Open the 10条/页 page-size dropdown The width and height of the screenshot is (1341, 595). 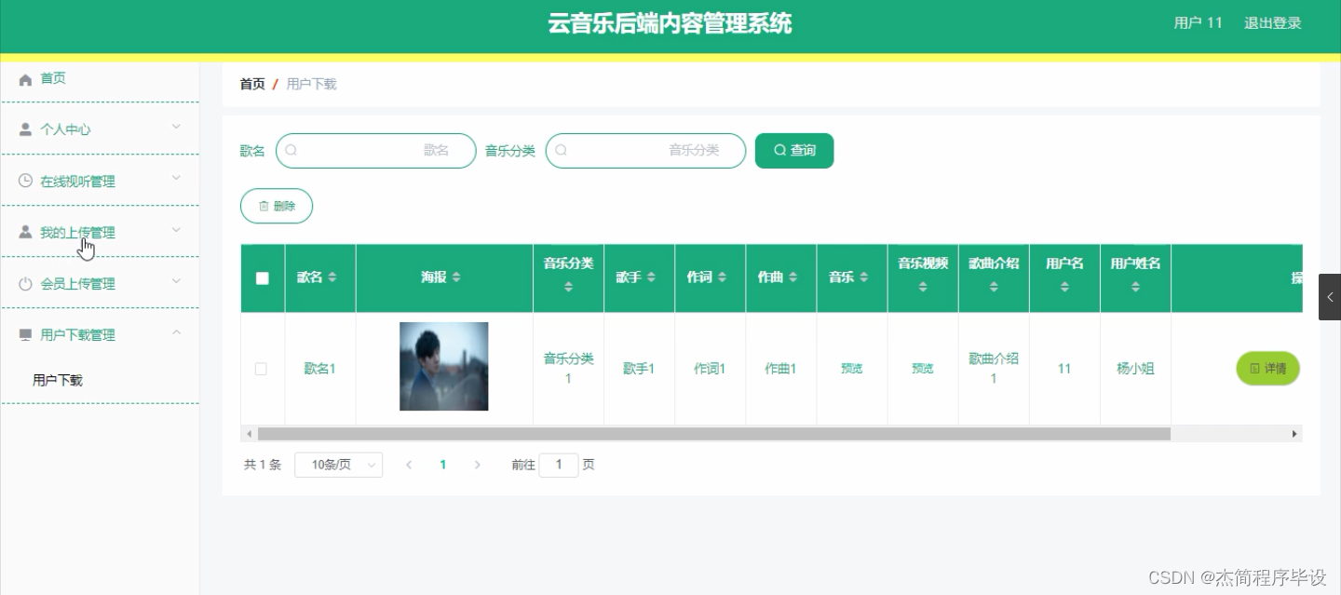point(338,464)
